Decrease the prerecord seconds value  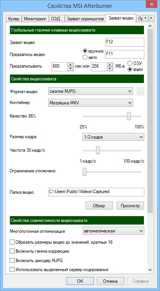coord(70,68)
